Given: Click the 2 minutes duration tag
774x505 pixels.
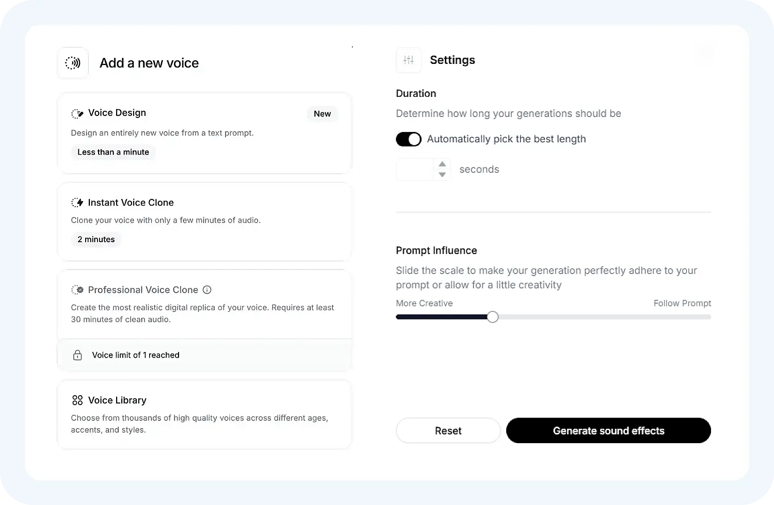Looking at the screenshot, I should point(96,239).
